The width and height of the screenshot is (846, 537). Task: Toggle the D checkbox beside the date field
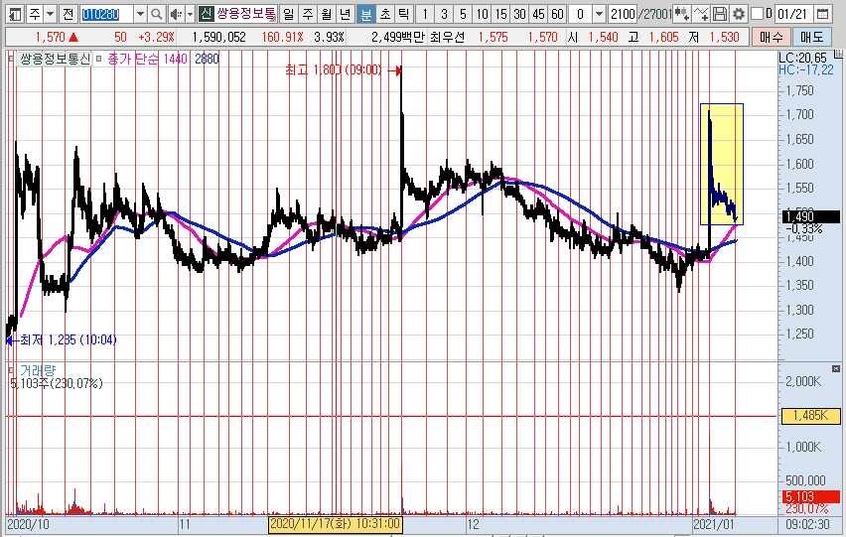point(757,14)
